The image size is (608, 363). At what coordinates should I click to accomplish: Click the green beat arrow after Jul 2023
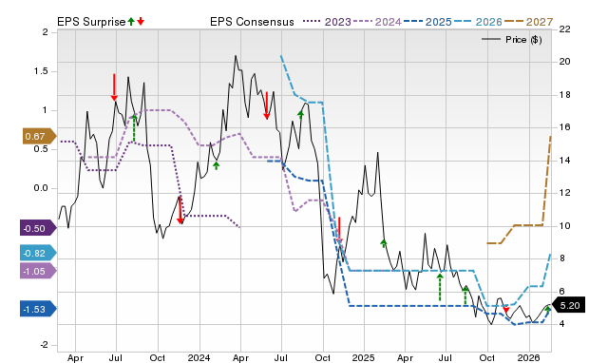[x=134, y=128]
